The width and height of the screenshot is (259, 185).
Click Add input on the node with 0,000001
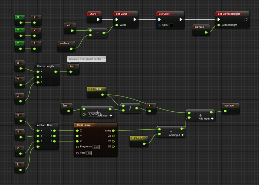point(105,116)
